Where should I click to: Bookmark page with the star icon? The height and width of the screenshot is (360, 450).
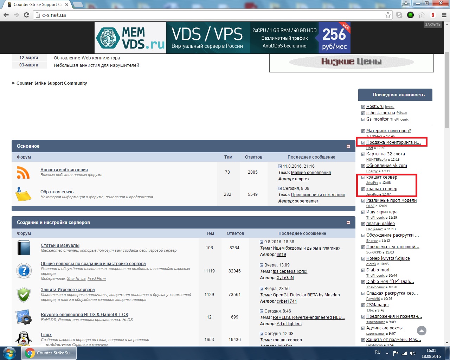pyautogui.click(x=388, y=15)
